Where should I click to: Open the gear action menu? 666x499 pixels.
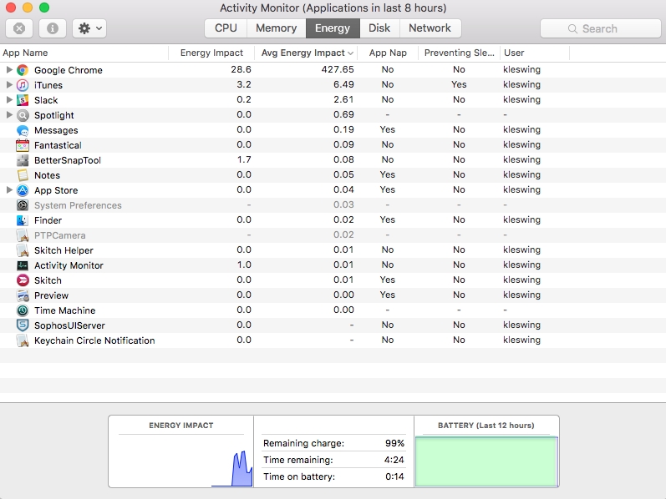pyautogui.click(x=89, y=28)
